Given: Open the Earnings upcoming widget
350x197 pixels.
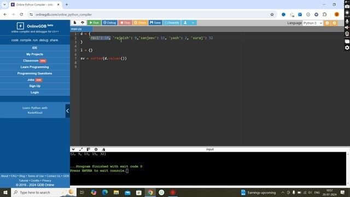Looking at the screenshot, I should point(258,192).
